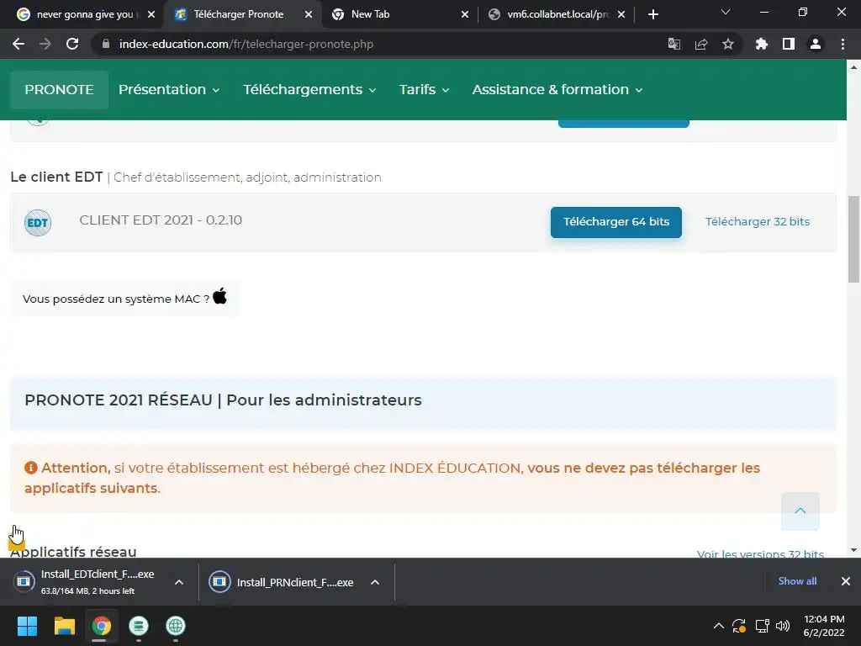Click Télécharger 32 bits link

coord(758,221)
